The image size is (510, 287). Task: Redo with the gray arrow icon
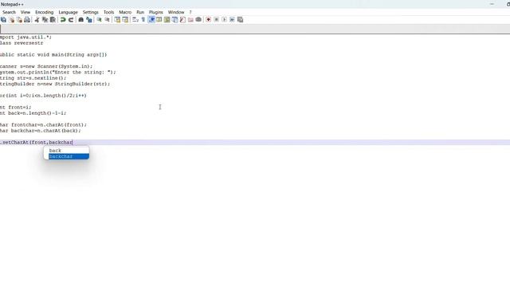pos(71,19)
